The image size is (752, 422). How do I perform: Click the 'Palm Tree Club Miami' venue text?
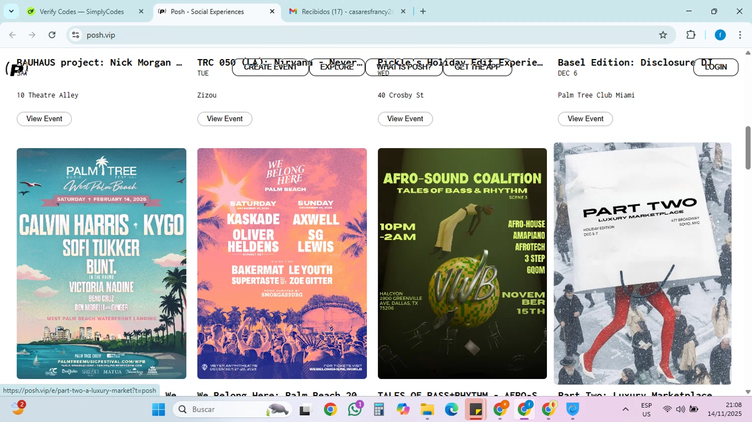pos(596,95)
